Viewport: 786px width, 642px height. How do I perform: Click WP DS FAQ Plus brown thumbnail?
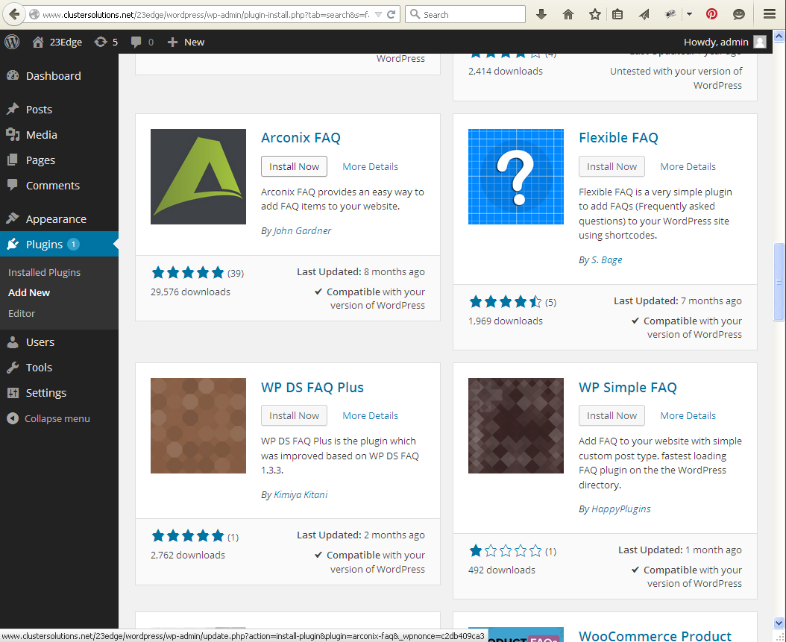[198, 426]
